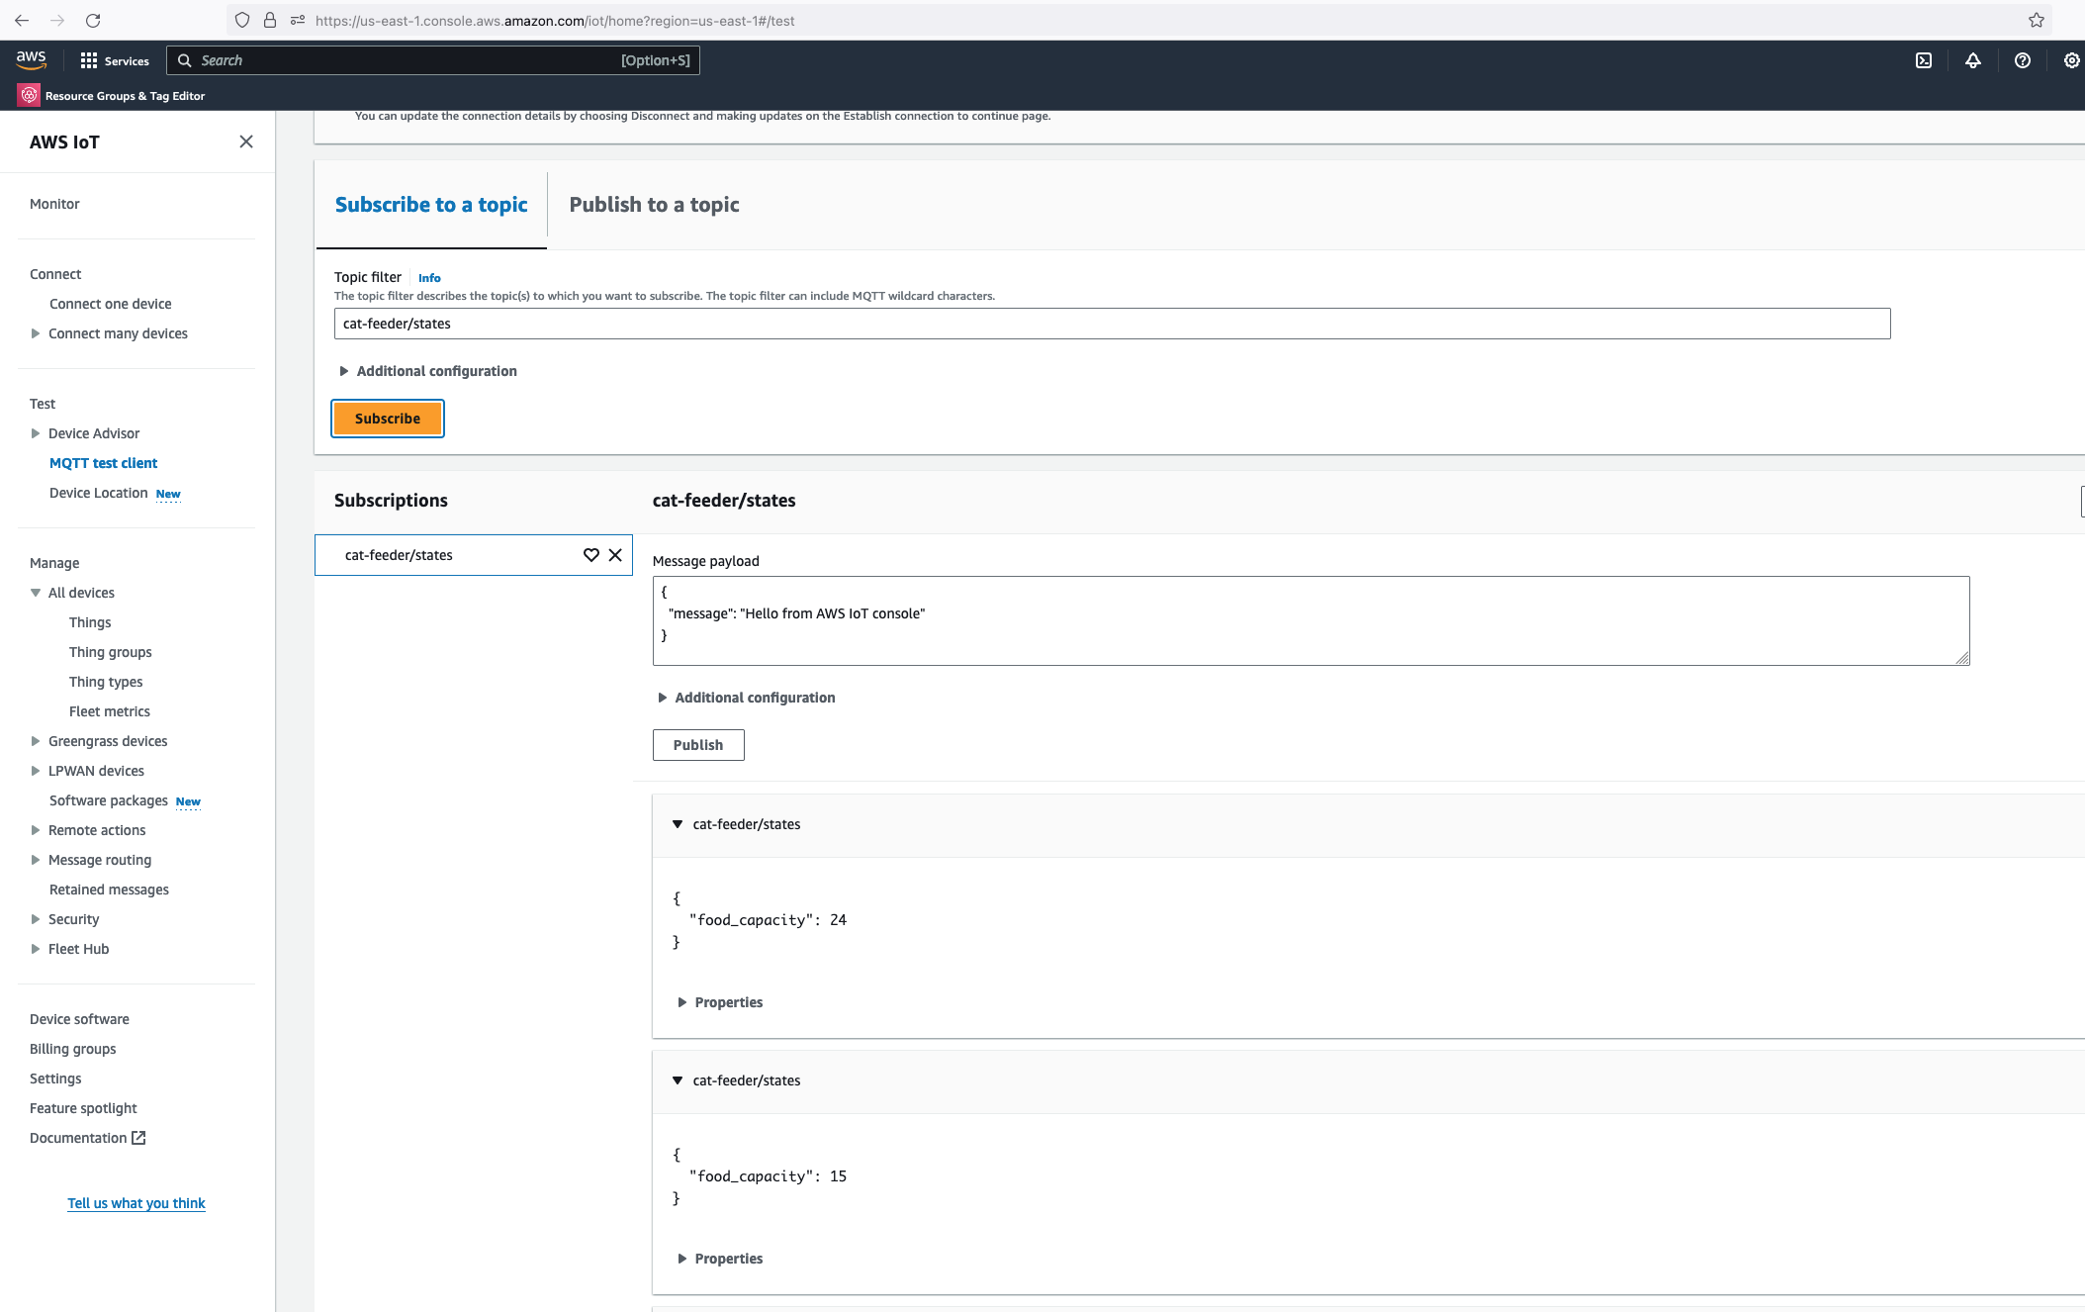Open Fleet metrics
This screenshot has width=2085, height=1312.
[110, 711]
